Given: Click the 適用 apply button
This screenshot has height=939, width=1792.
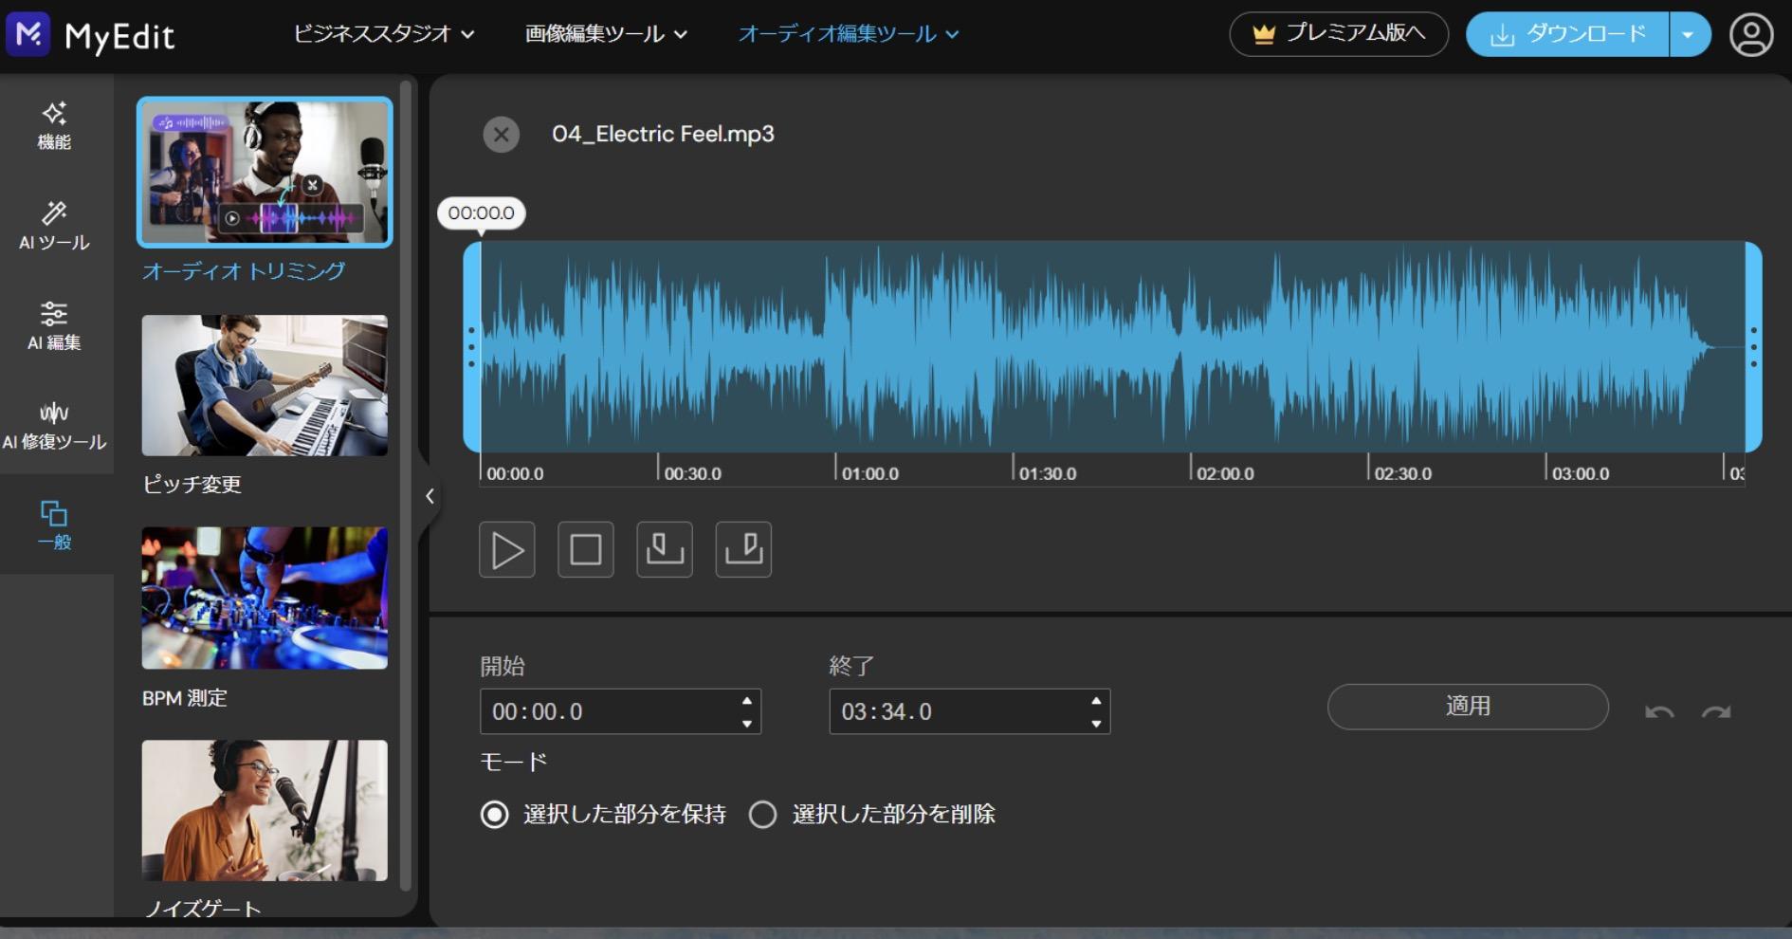Looking at the screenshot, I should point(1468,707).
